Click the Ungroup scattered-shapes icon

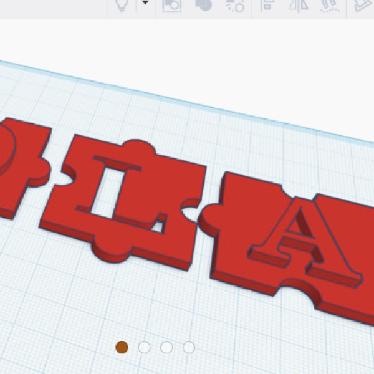235,6
